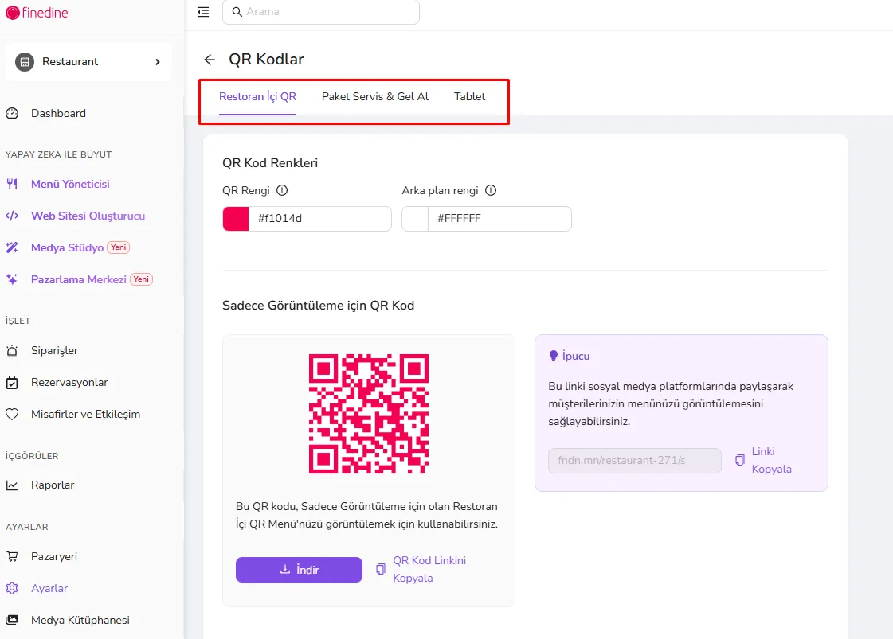Click the Pazarlama Merkezi sparkle icon
Viewport: 893px width, 639px height.
(12, 279)
